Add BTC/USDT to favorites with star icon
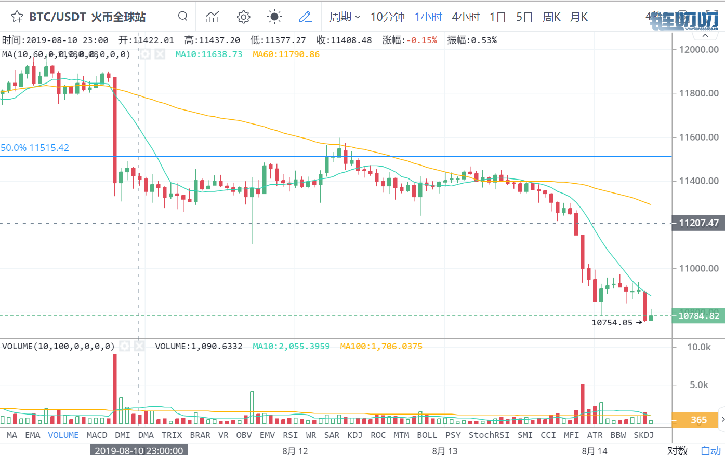This screenshot has height=455, width=725. (17, 17)
